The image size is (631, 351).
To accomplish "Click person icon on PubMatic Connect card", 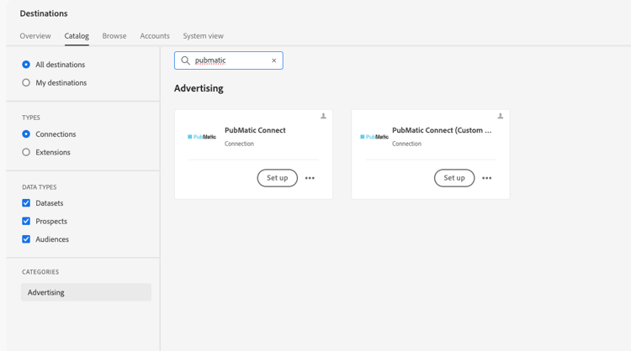I will click(x=323, y=117).
